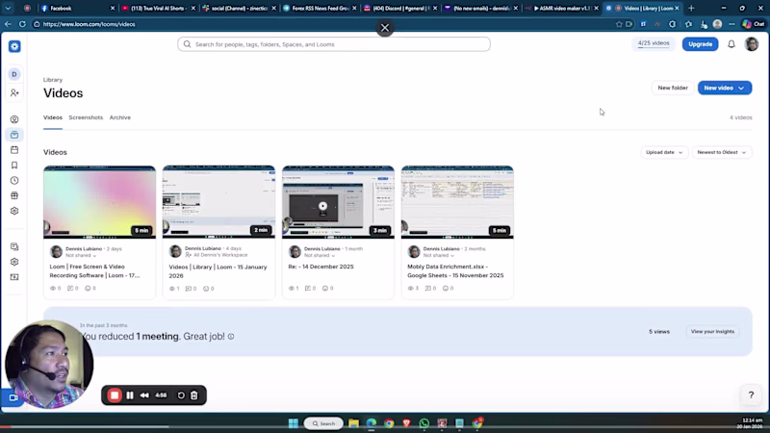Open the Copilot Chat button in browser
This screenshot has height=433, width=770.
(754, 24)
